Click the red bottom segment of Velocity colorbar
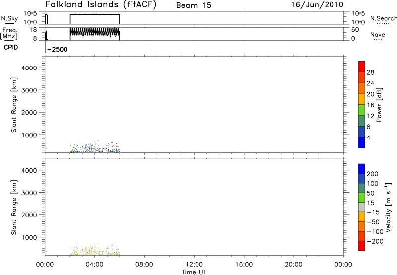397x275 pixels. [362, 246]
